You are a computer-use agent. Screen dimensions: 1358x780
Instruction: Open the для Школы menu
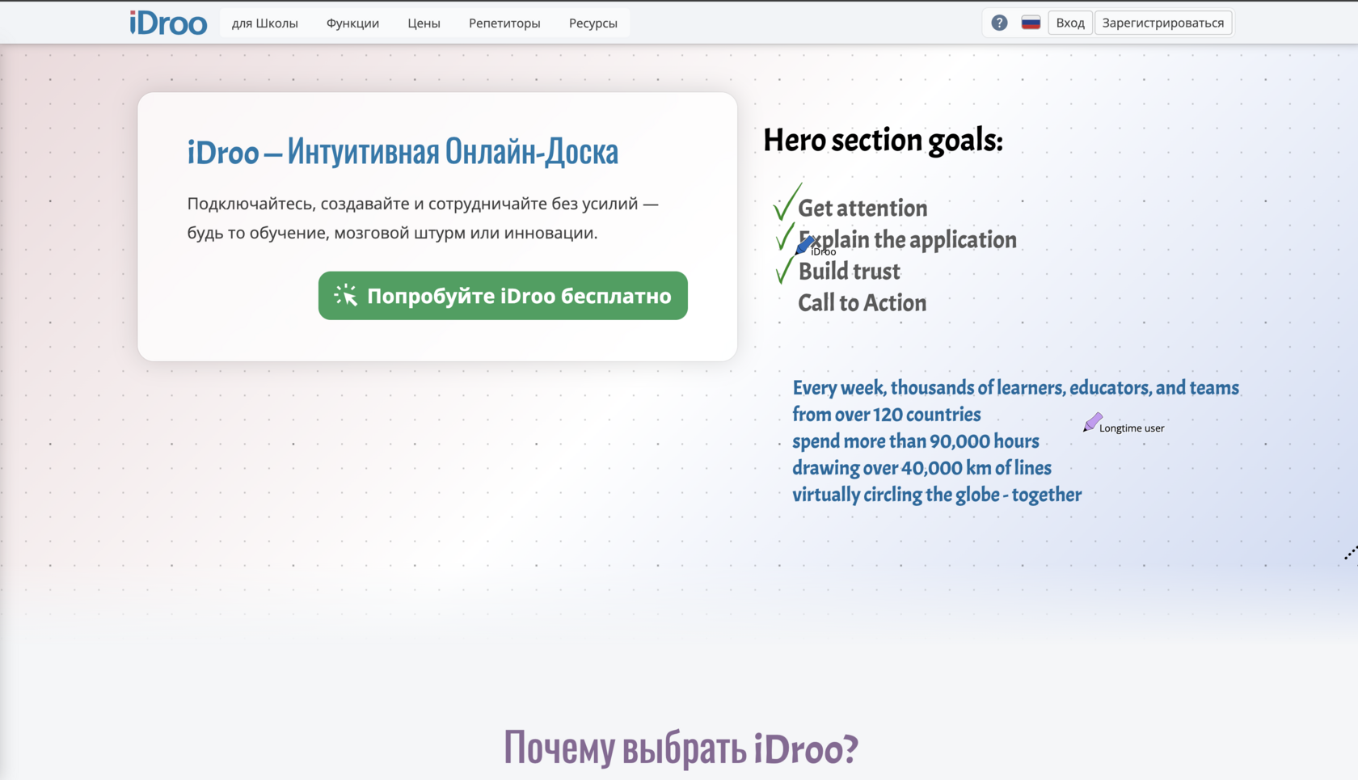click(x=265, y=23)
